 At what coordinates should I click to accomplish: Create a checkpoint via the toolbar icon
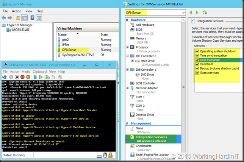[47, 77]
